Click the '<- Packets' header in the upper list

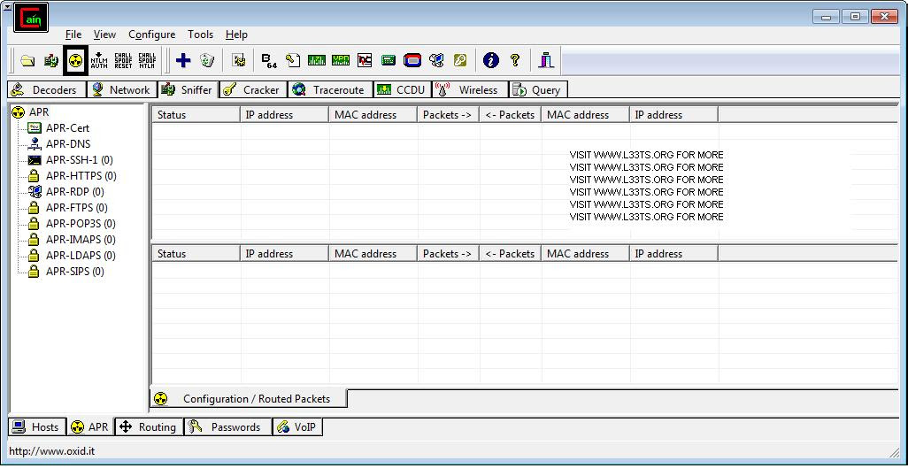(x=510, y=115)
